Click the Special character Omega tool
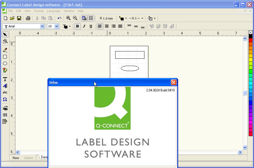 [x=5, y=99]
